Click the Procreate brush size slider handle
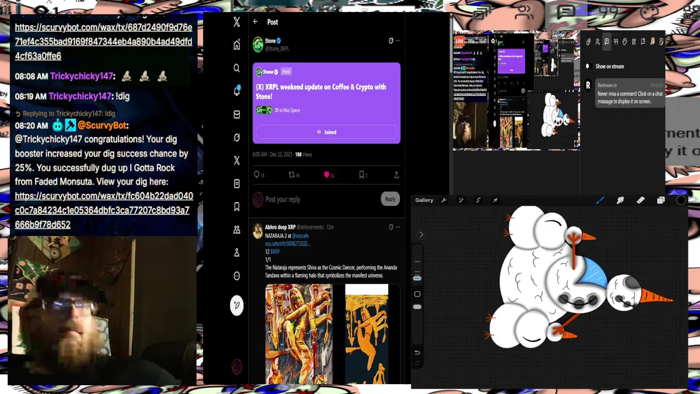The height and width of the screenshot is (394, 700). [x=417, y=279]
